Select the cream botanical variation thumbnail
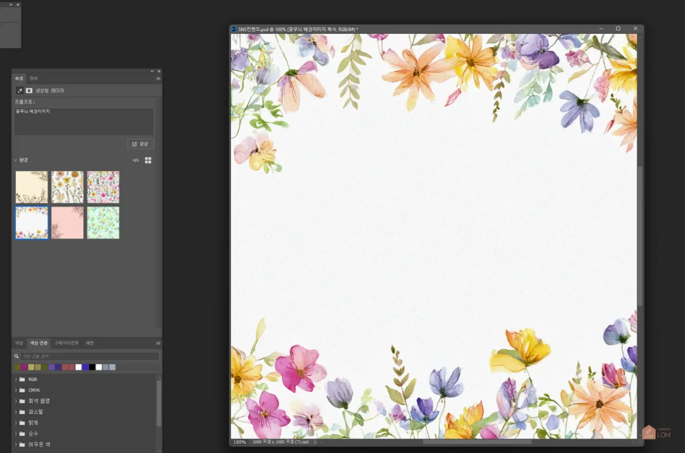Screen dimensions: 685x453 (x=31, y=187)
